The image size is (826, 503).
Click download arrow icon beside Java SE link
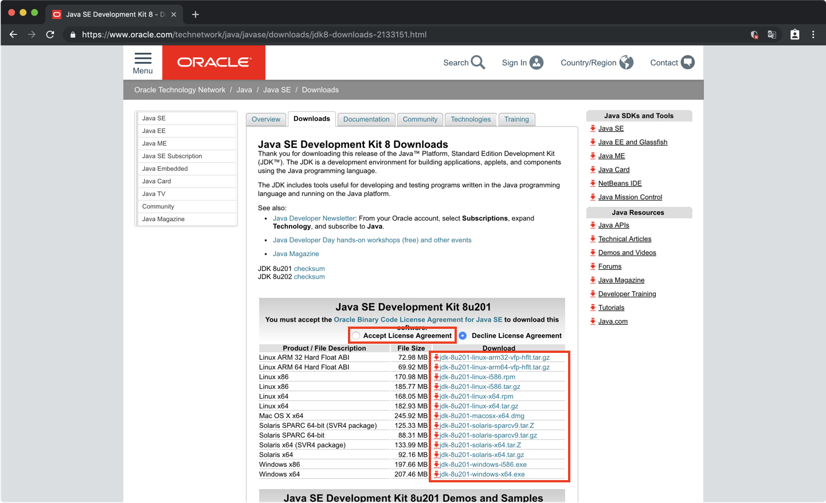[x=593, y=128]
